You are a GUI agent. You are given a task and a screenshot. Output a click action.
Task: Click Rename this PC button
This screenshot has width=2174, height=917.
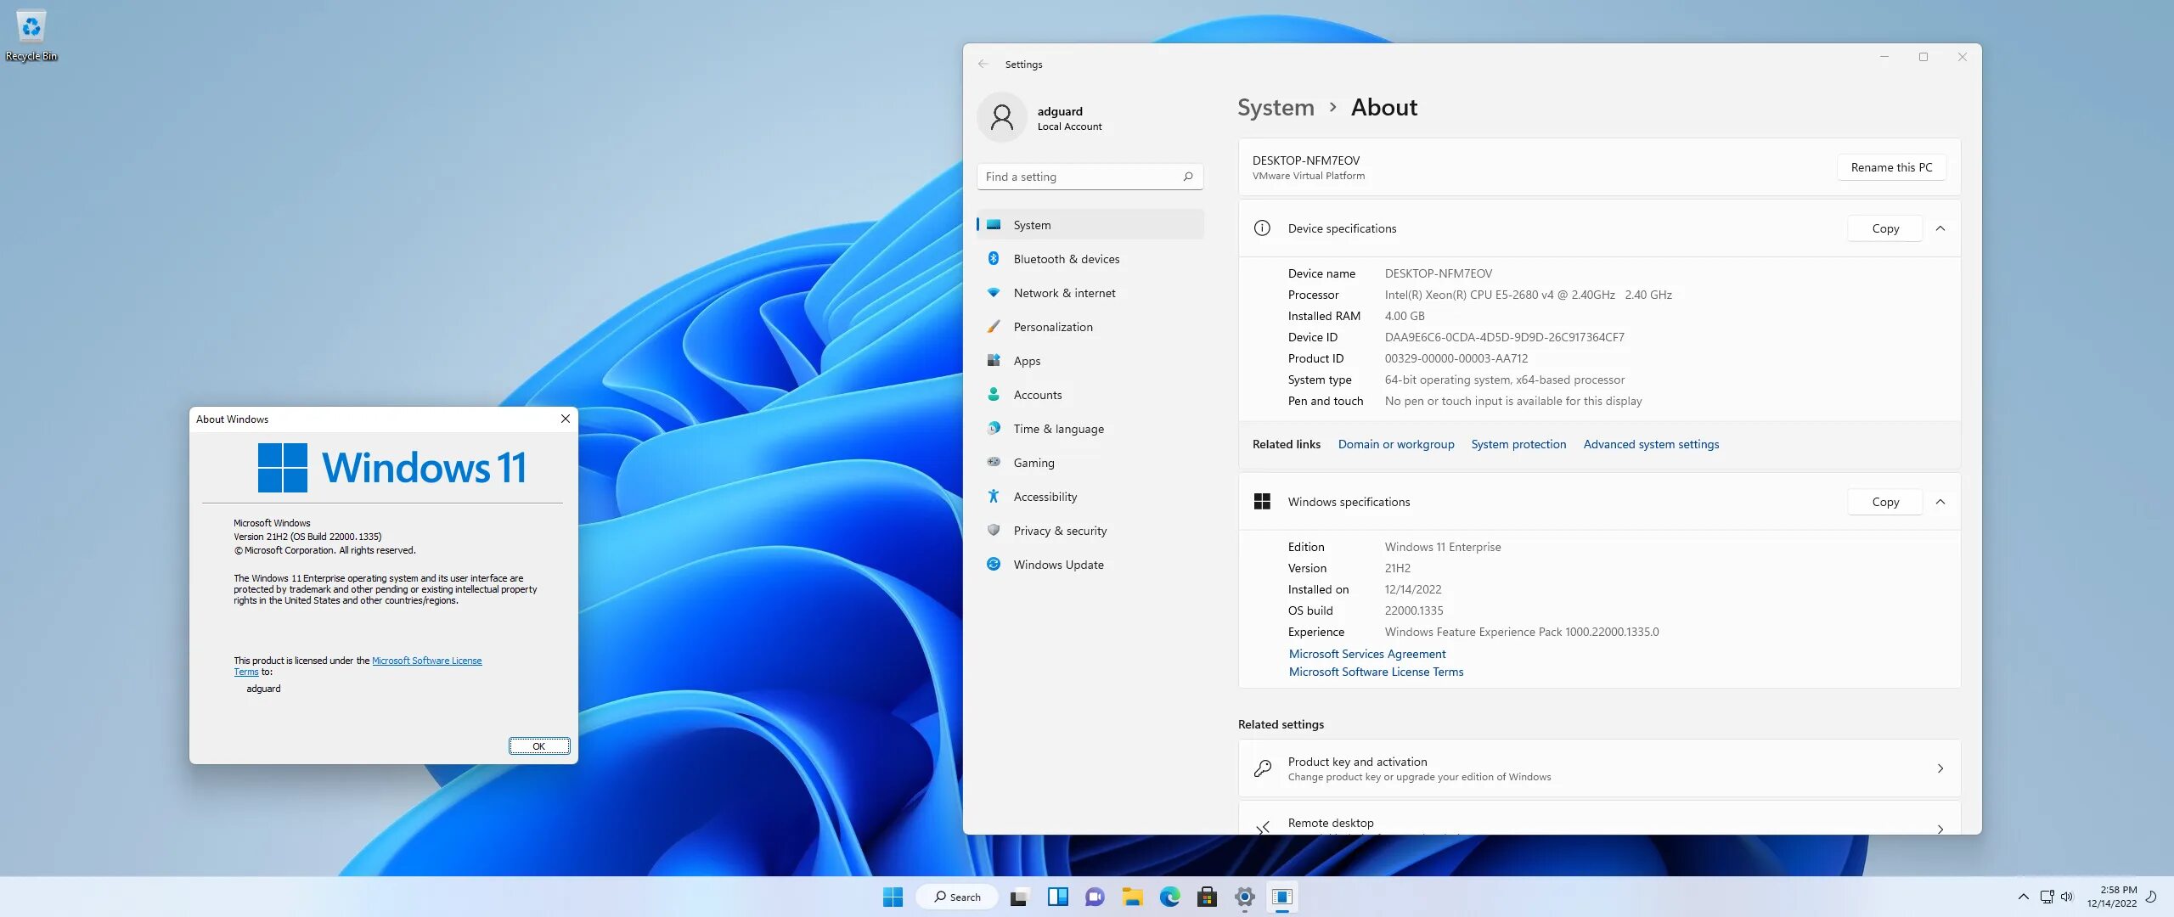point(1890,166)
